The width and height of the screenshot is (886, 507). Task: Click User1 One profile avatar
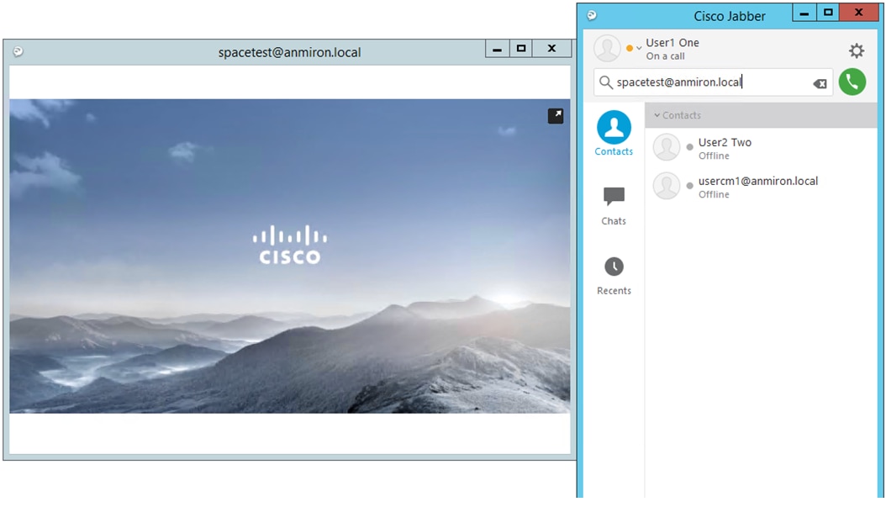[608, 49]
